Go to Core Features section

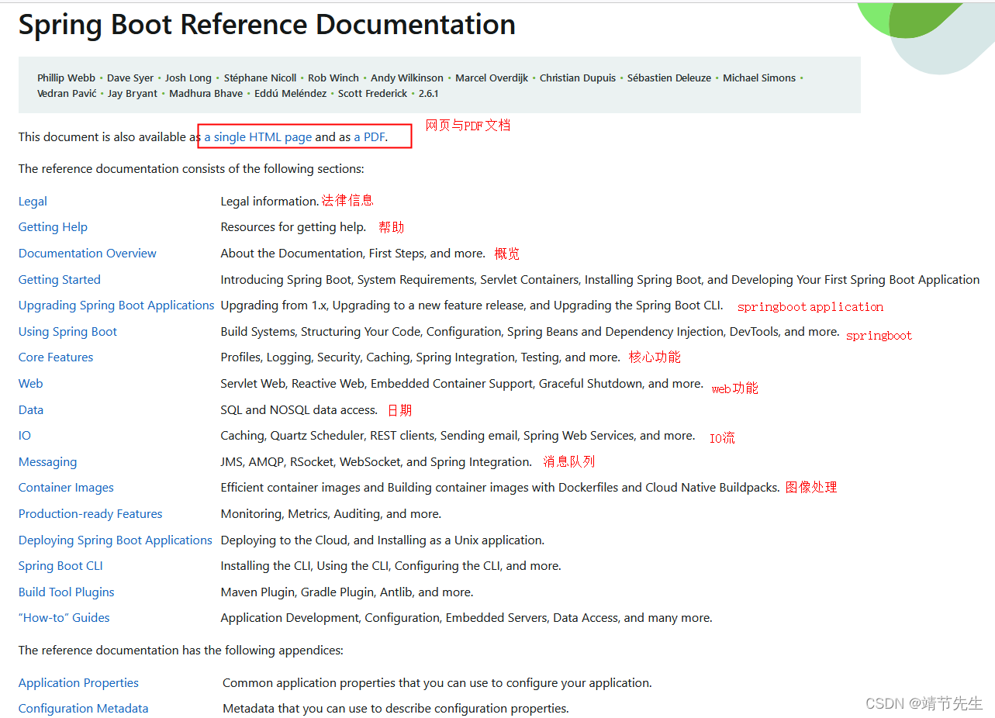56,357
